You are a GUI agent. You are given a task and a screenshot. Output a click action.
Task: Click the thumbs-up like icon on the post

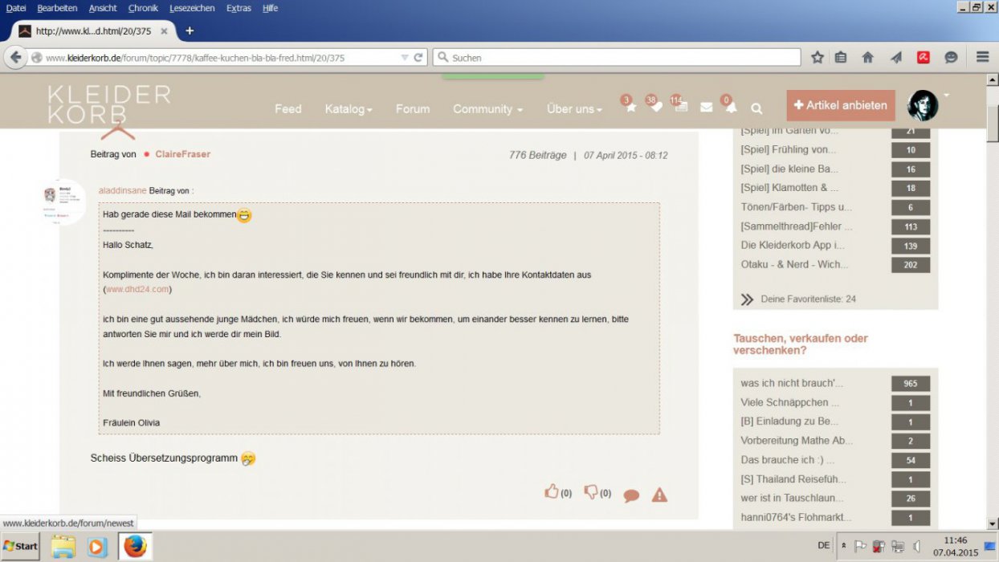(552, 492)
